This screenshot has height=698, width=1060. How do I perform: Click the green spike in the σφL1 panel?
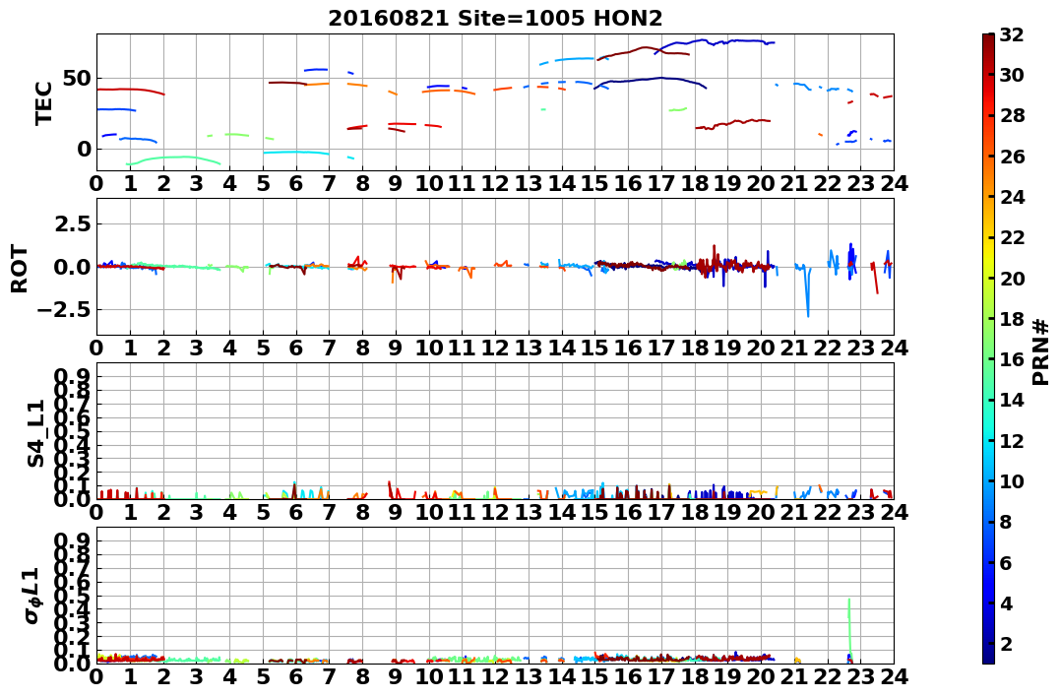(x=849, y=629)
